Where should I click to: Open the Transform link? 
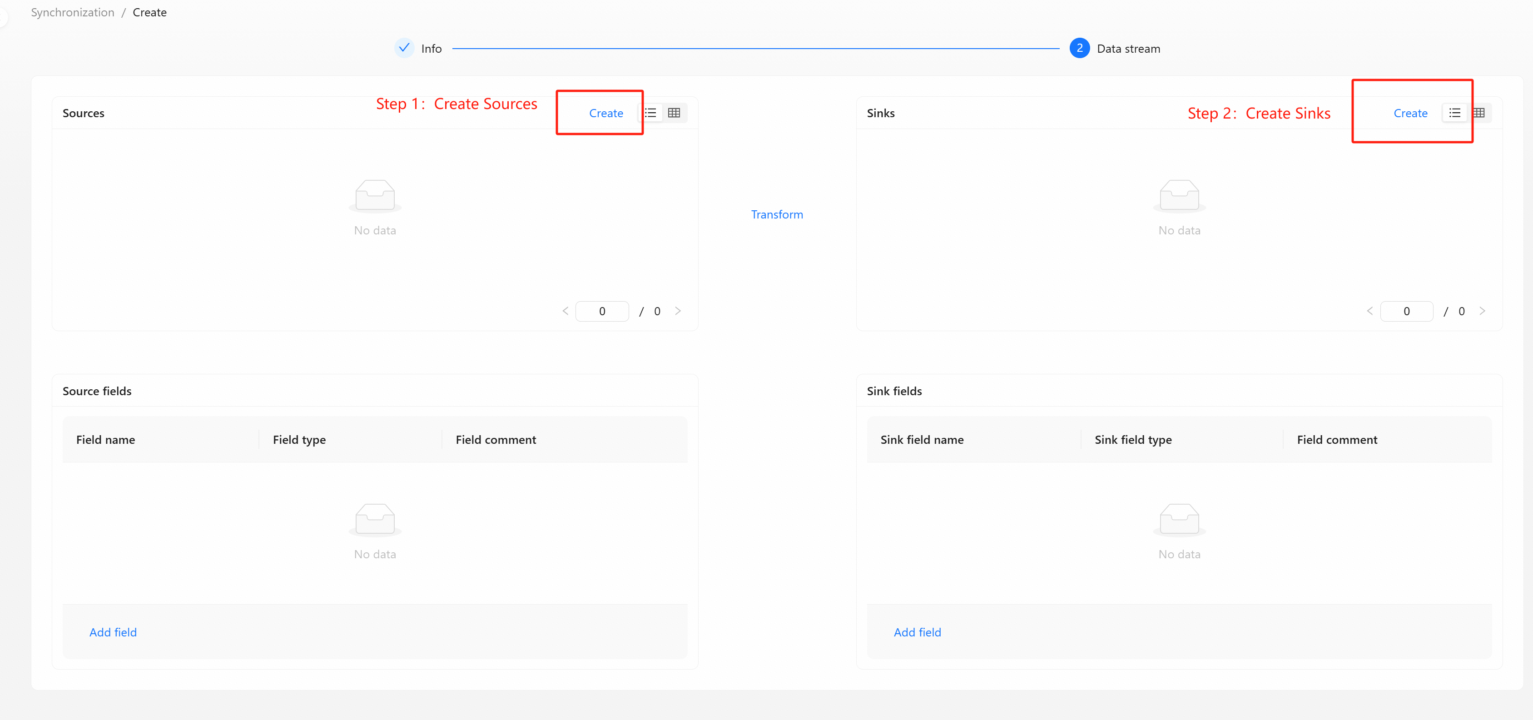point(777,214)
